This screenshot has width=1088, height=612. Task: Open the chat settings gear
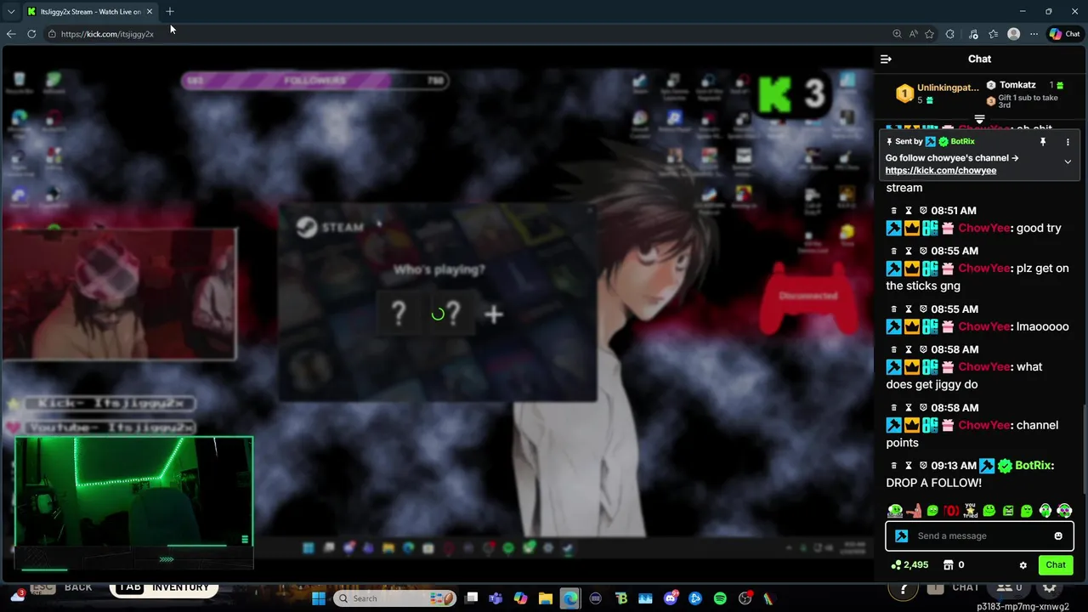[x=1023, y=565]
